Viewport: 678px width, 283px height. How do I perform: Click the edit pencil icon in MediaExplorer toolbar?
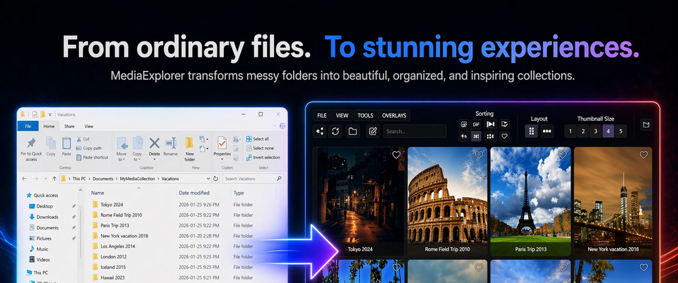[x=372, y=131]
